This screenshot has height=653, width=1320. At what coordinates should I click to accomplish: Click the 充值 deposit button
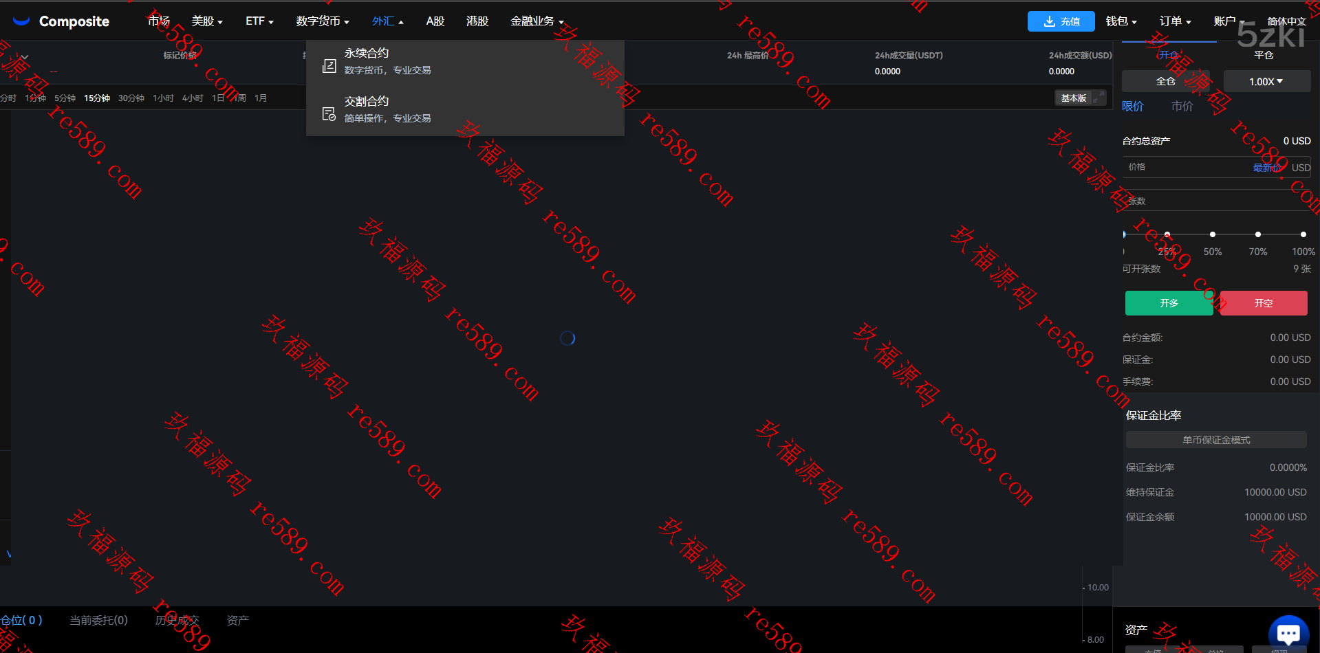(1061, 21)
